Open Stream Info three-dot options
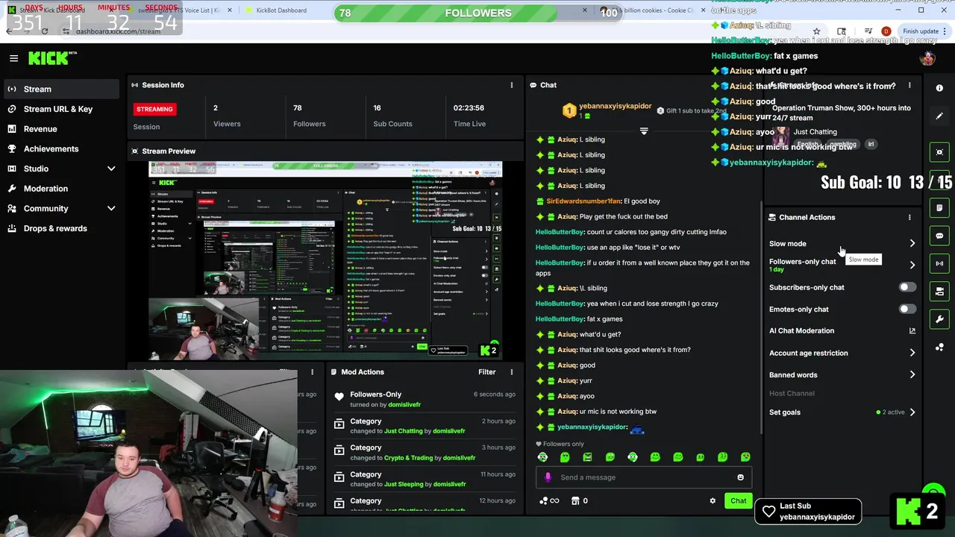The image size is (955, 537). click(x=909, y=86)
